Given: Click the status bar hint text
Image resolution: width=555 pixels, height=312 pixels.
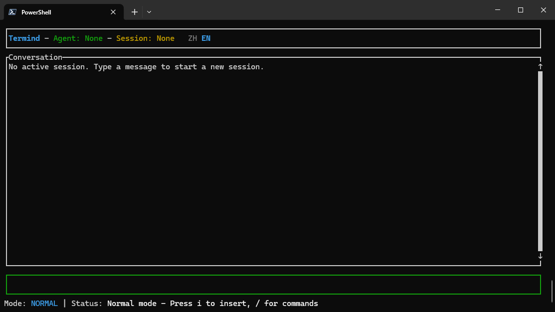Looking at the screenshot, I should (x=212, y=304).
